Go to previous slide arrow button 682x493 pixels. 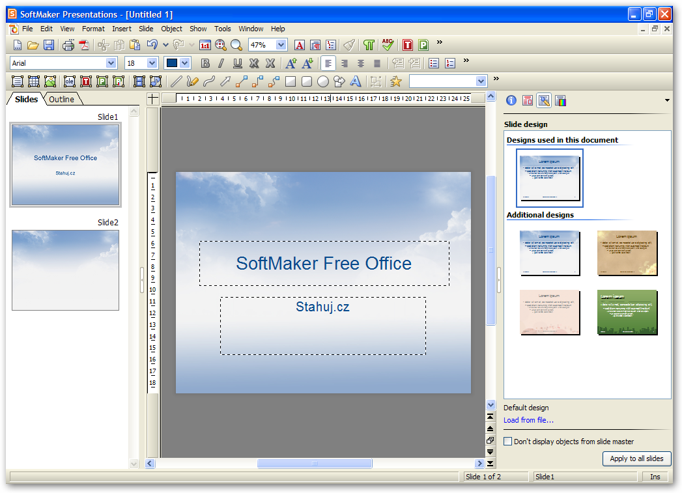point(490,429)
